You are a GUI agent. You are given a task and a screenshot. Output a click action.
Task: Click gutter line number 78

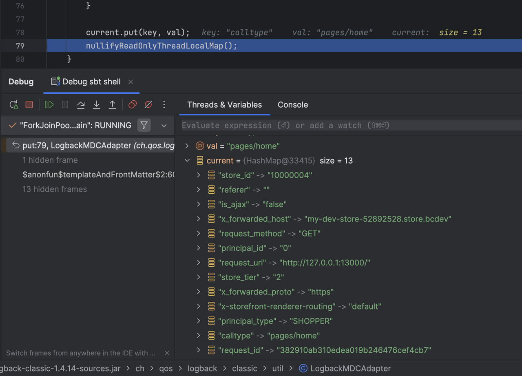pos(20,32)
